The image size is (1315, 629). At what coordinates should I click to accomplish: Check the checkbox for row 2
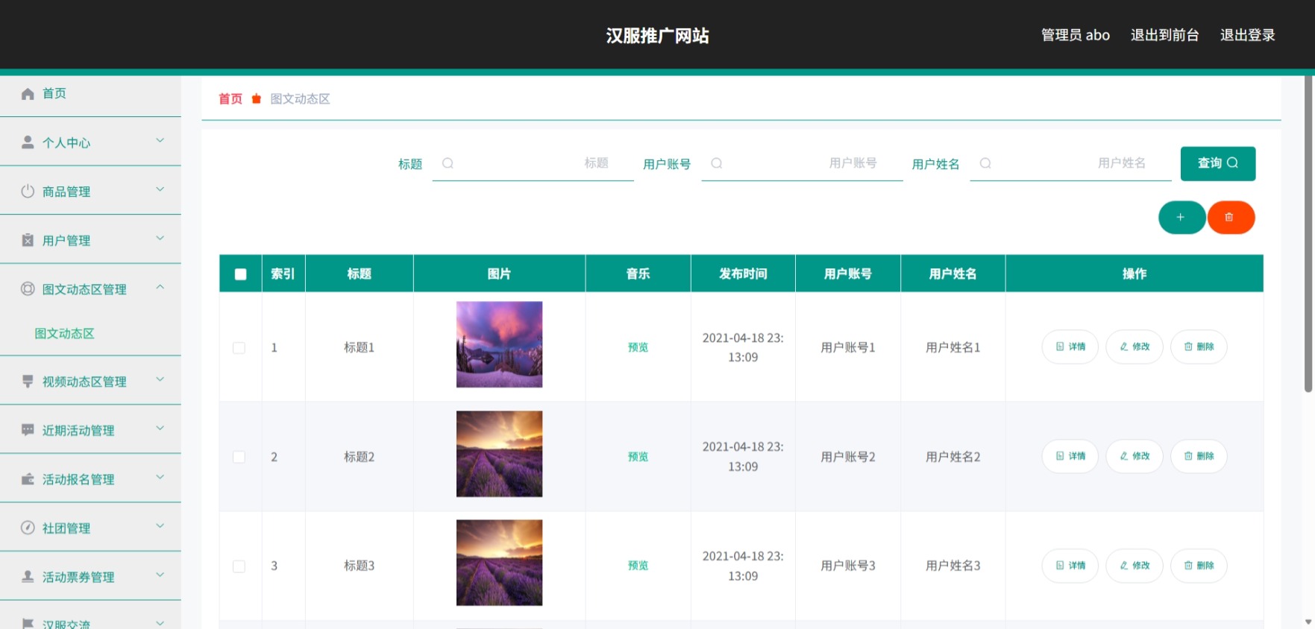pyautogui.click(x=239, y=457)
